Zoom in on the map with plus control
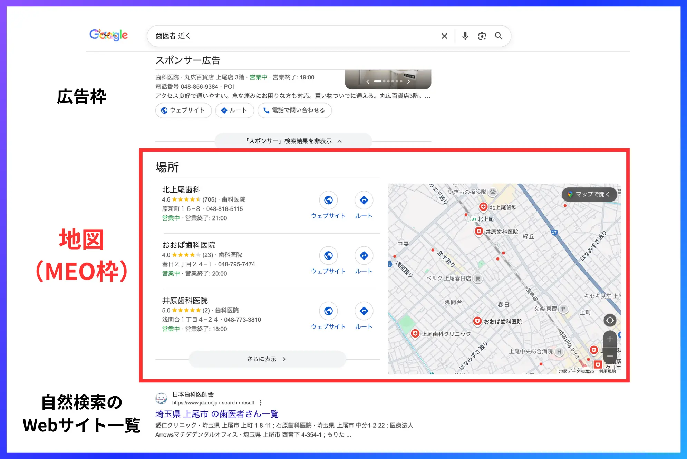 click(610, 339)
